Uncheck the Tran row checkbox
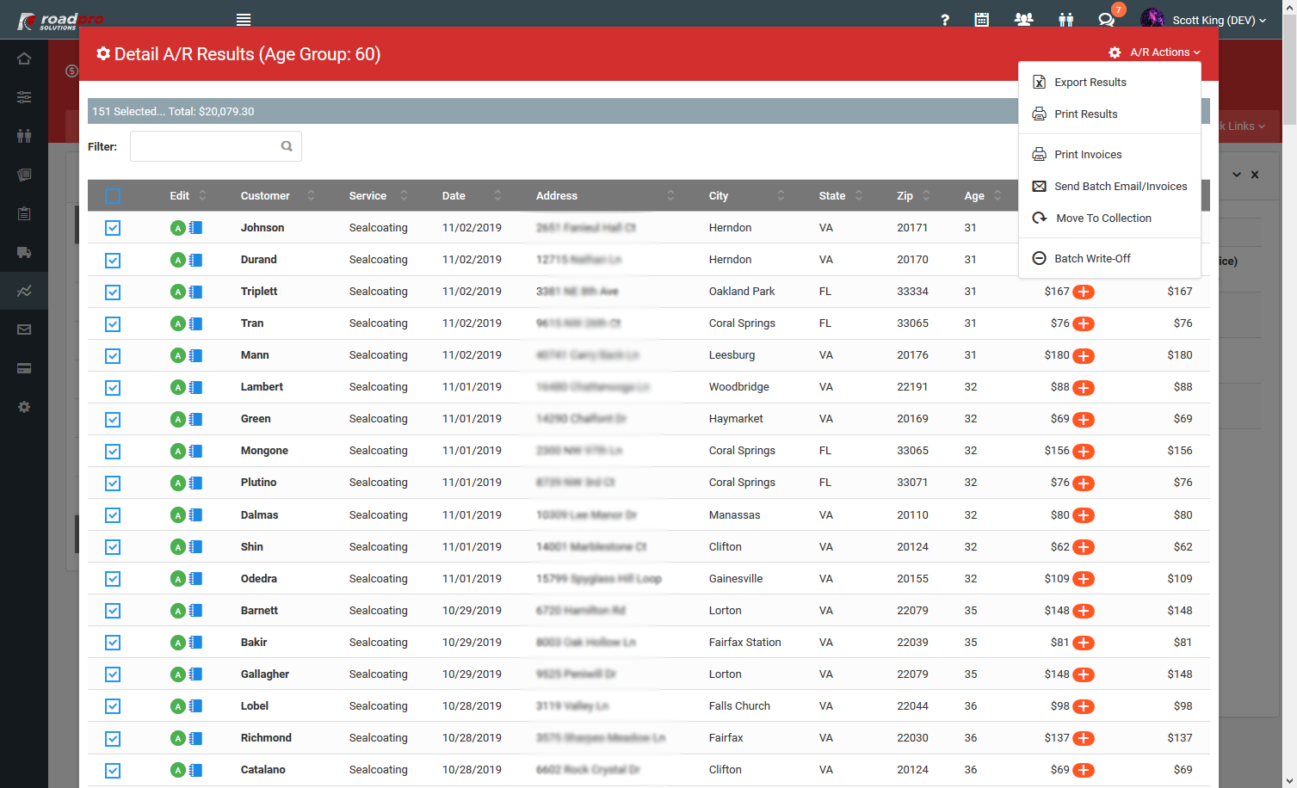 coord(113,323)
